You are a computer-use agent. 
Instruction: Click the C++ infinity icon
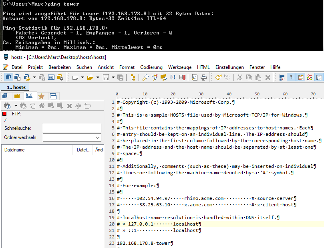(x=310, y=77)
